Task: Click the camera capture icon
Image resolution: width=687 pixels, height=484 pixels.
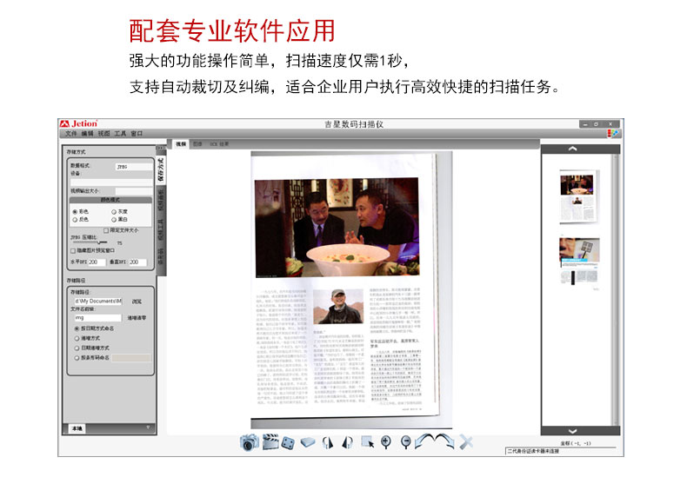Action: [249, 442]
